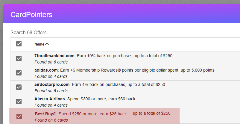Toggle the Alaska Airlines offer checkbox
Image resolution: width=240 pixels, height=124 pixels.
[x=19, y=102]
